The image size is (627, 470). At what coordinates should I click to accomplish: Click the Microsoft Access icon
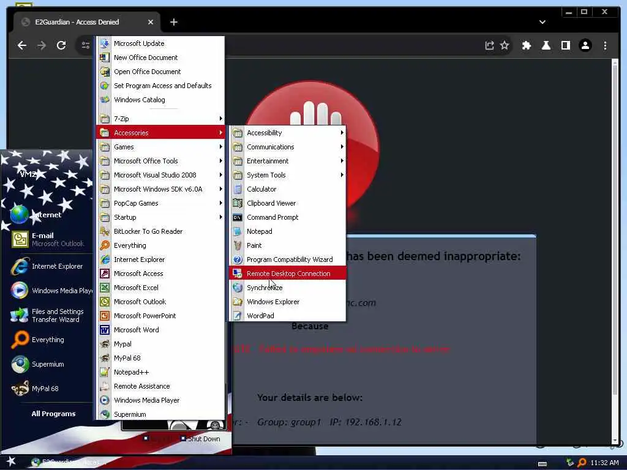pyautogui.click(x=105, y=274)
